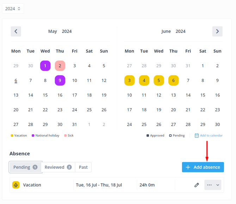Click the Add to calendar link
The height and width of the screenshot is (204, 236).
point(211,136)
